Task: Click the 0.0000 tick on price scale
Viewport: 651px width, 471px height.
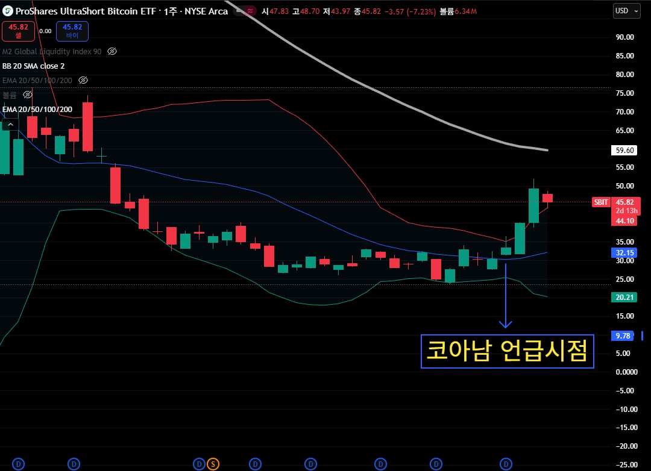Action: (x=626, y=372)
